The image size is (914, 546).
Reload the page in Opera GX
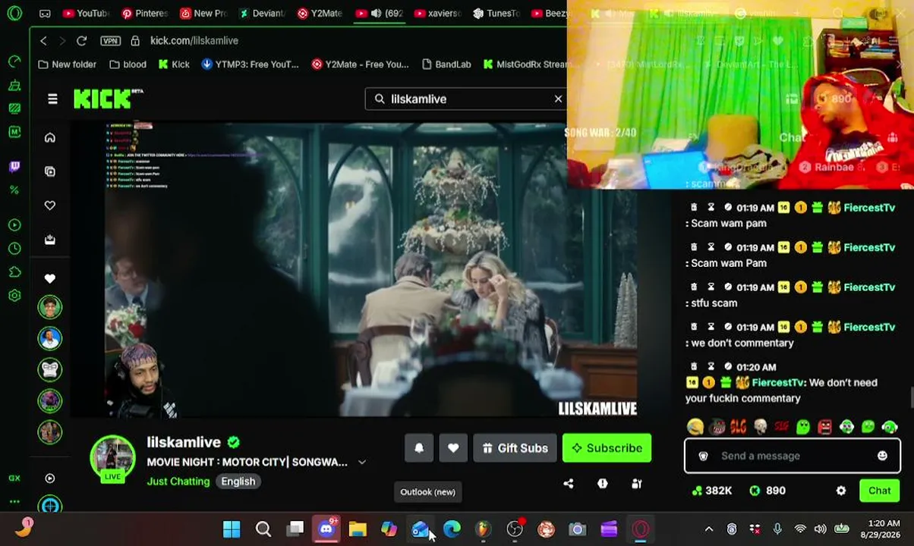coord(81,40)
